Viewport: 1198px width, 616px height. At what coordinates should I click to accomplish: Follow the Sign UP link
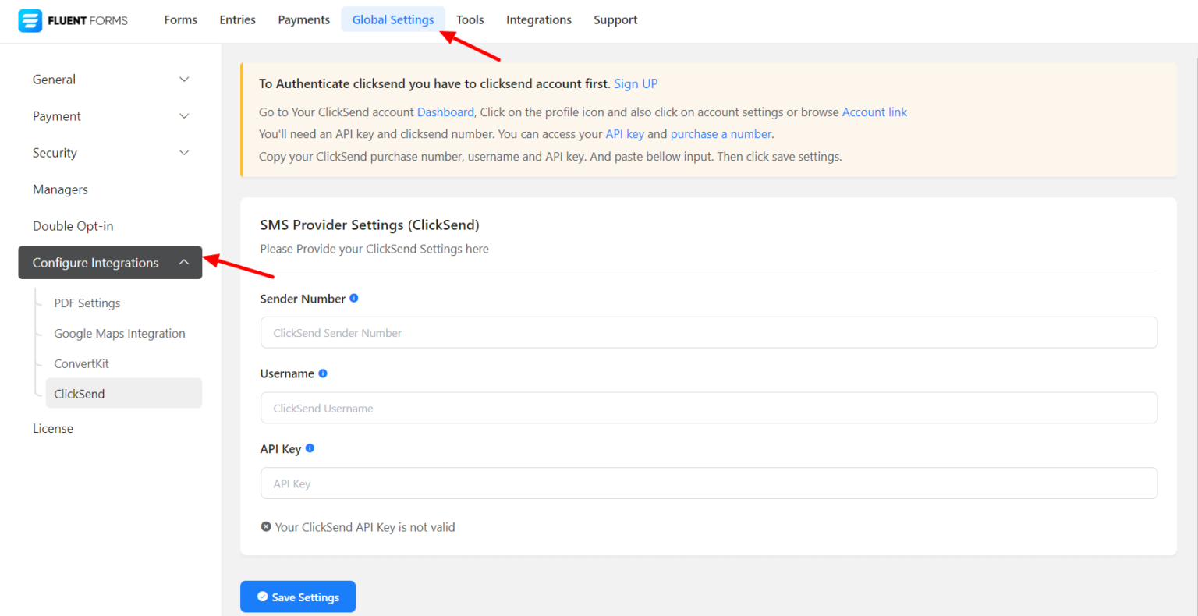tap(635, 83)
